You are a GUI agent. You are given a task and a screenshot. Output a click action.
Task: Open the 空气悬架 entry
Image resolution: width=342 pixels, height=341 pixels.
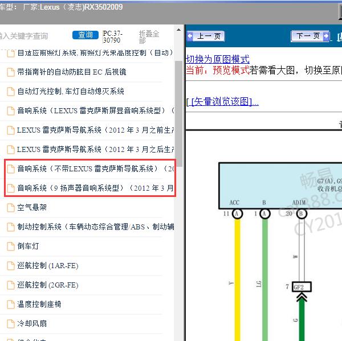point(32,207)
